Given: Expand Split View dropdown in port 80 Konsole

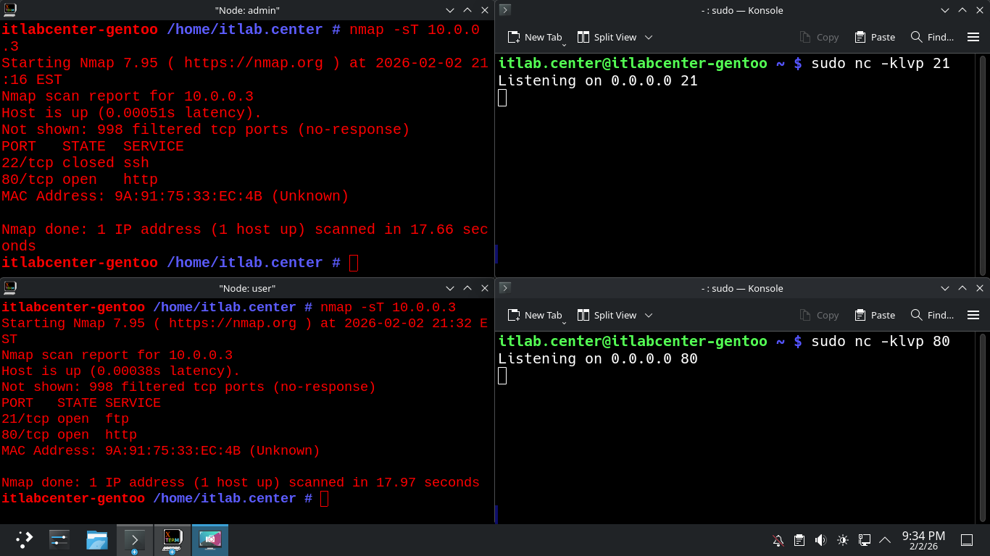Looking at the screenshot, I should pyautogui.click(x=649, y=315).
